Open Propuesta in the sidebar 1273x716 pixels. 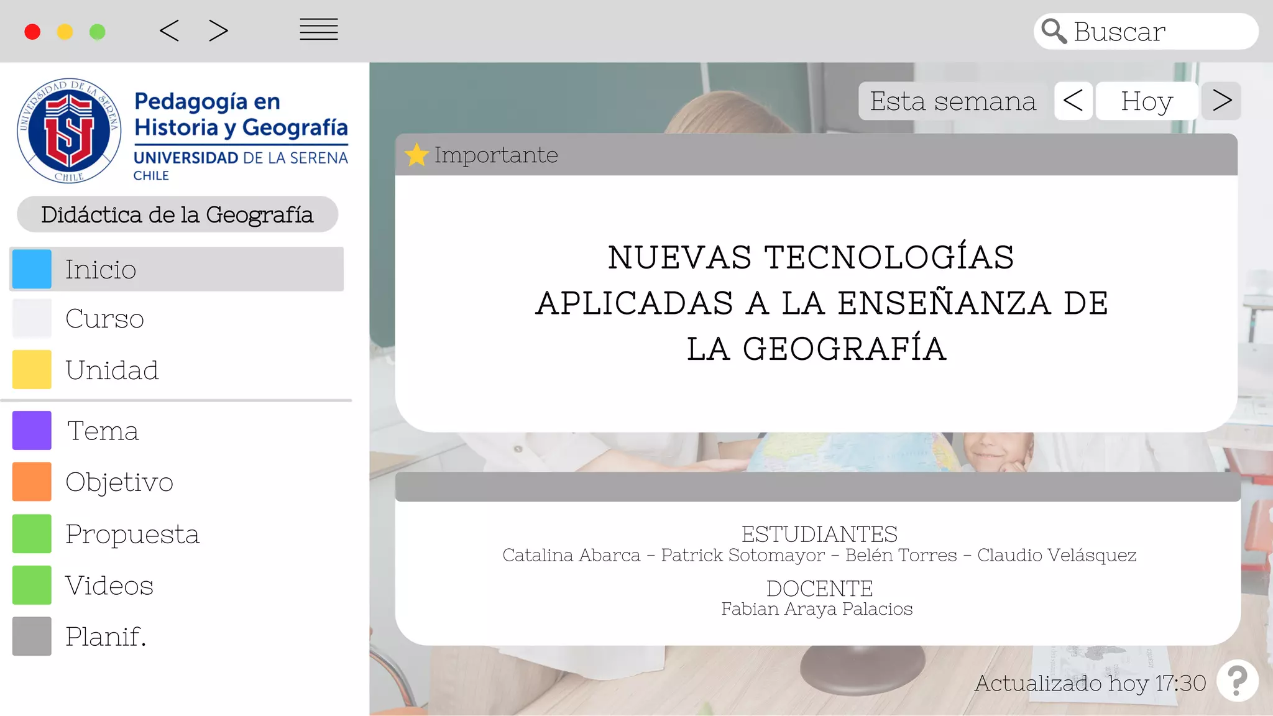coord(132,534)
